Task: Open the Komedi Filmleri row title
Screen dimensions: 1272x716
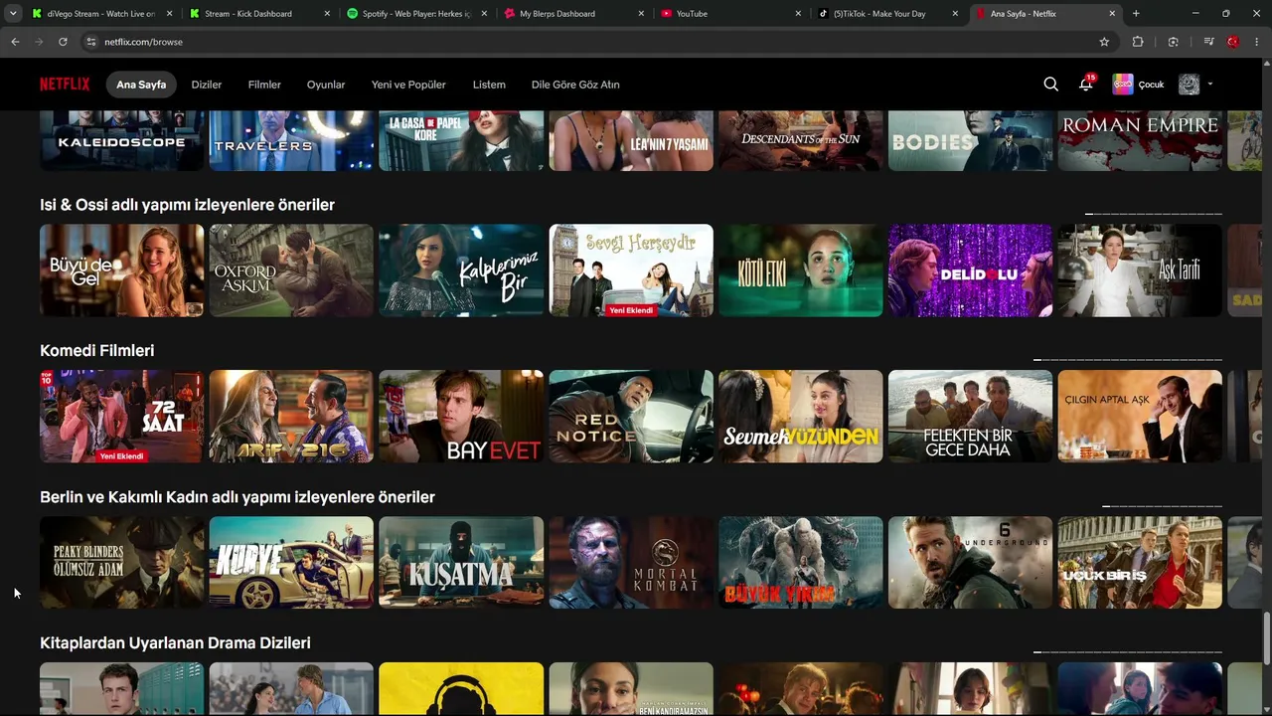Action: click(97, 351)
